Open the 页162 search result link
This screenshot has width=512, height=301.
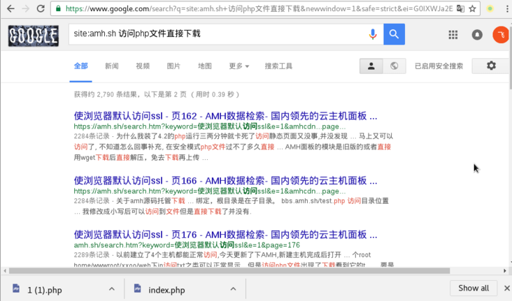click(x=226, y=116)
